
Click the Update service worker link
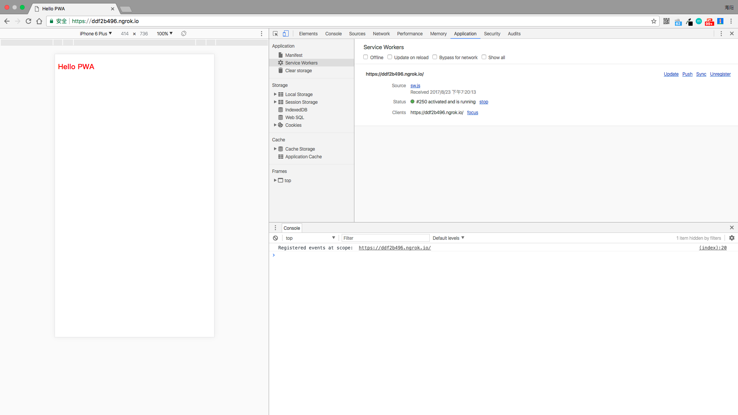pos(671,74)
